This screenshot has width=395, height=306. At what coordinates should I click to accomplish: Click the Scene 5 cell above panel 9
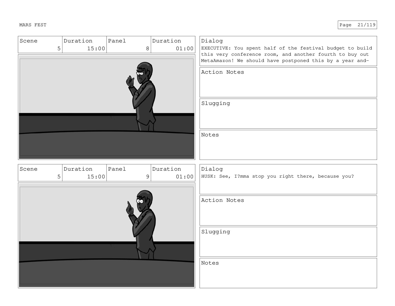[x=40, y=173]
